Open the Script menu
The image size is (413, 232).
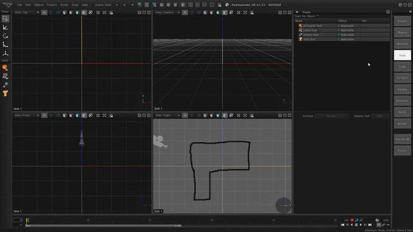65,5
